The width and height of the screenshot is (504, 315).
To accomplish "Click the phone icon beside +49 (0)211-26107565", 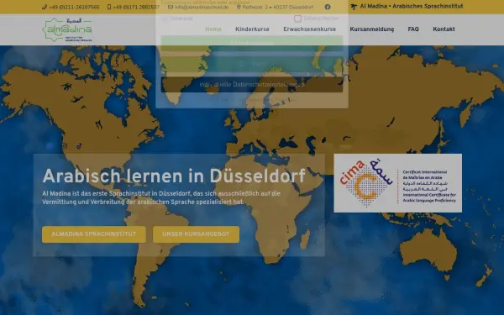I will pos(45,7).
